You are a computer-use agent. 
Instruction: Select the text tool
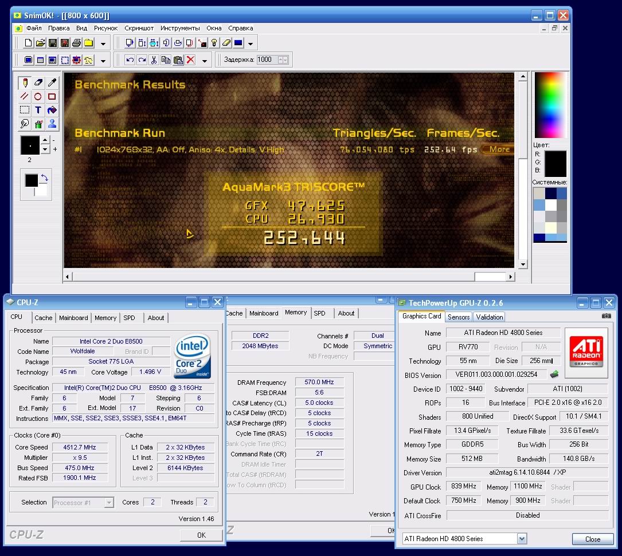click(38, 110)
